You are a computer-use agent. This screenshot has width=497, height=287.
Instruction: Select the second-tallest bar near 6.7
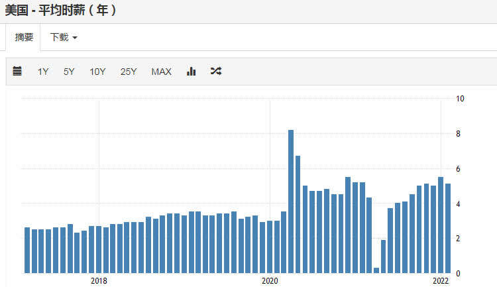coord(298,214)
